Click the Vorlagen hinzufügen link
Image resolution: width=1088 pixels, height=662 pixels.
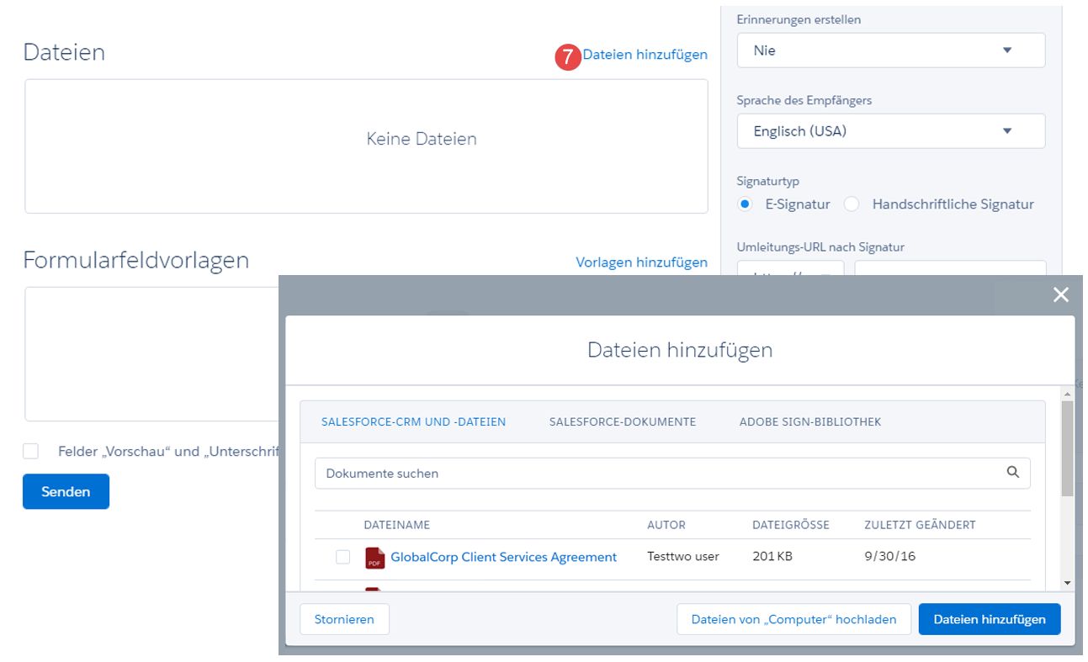coord(642,262)
